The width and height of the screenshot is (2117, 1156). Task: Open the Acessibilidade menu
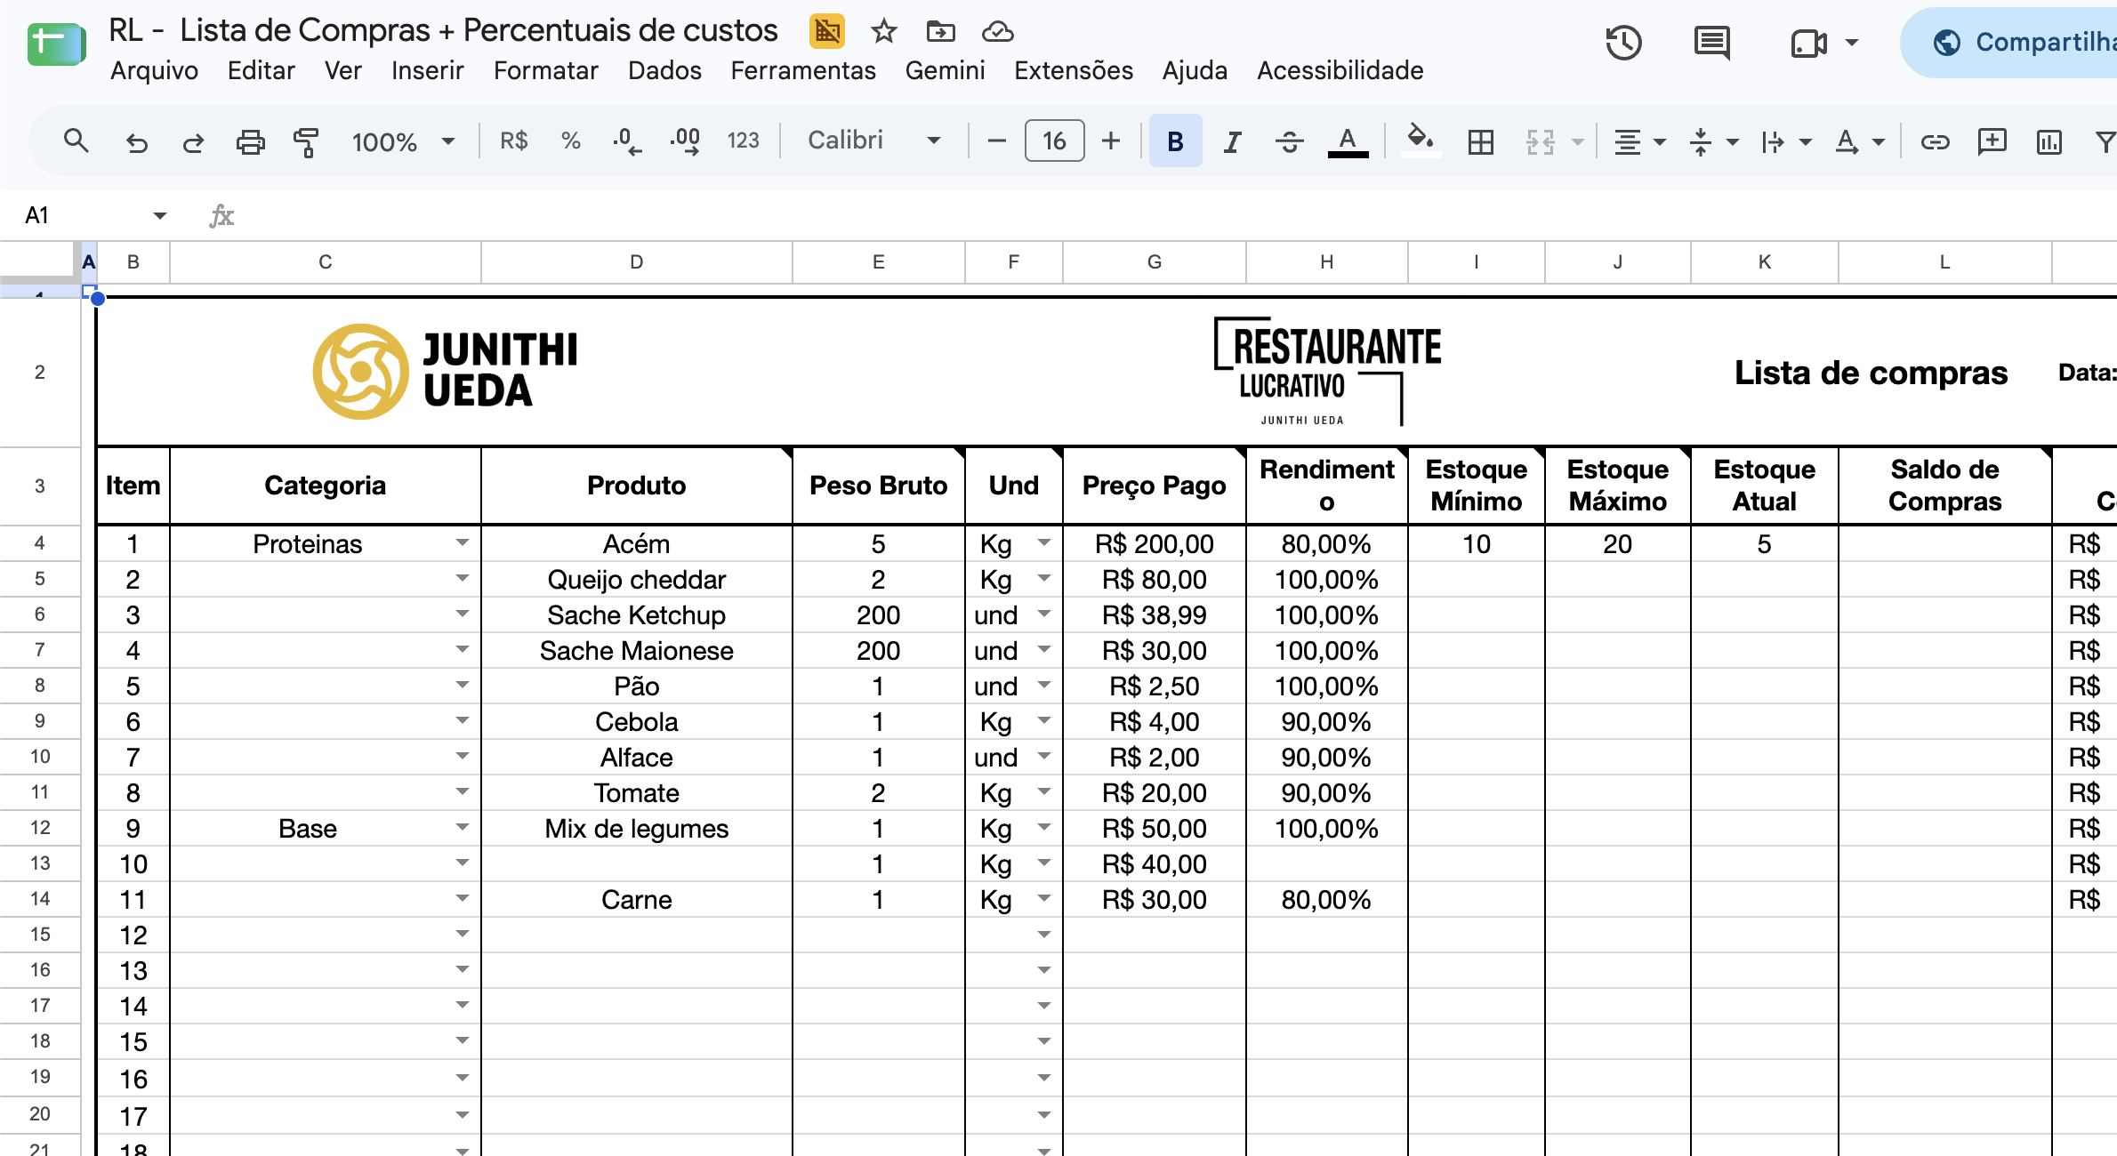pyautogui.click(x=1340, y=70)
